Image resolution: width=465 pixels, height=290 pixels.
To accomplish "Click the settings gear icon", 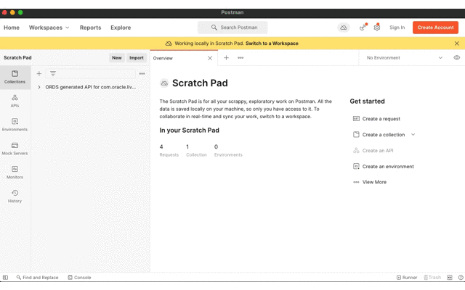I will pyautogui.click(x=376, y=28).
